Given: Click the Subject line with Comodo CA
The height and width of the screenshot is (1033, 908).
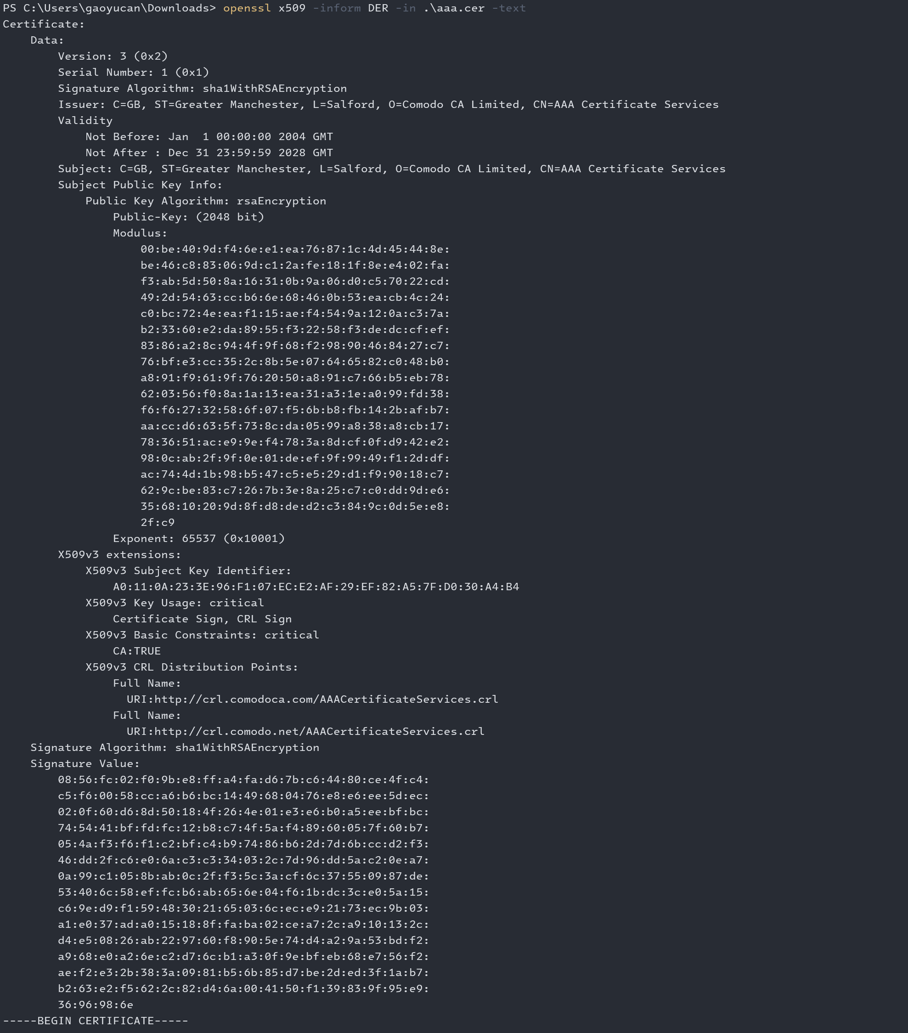Looking at the screenshot, I should tap(392, 169).
